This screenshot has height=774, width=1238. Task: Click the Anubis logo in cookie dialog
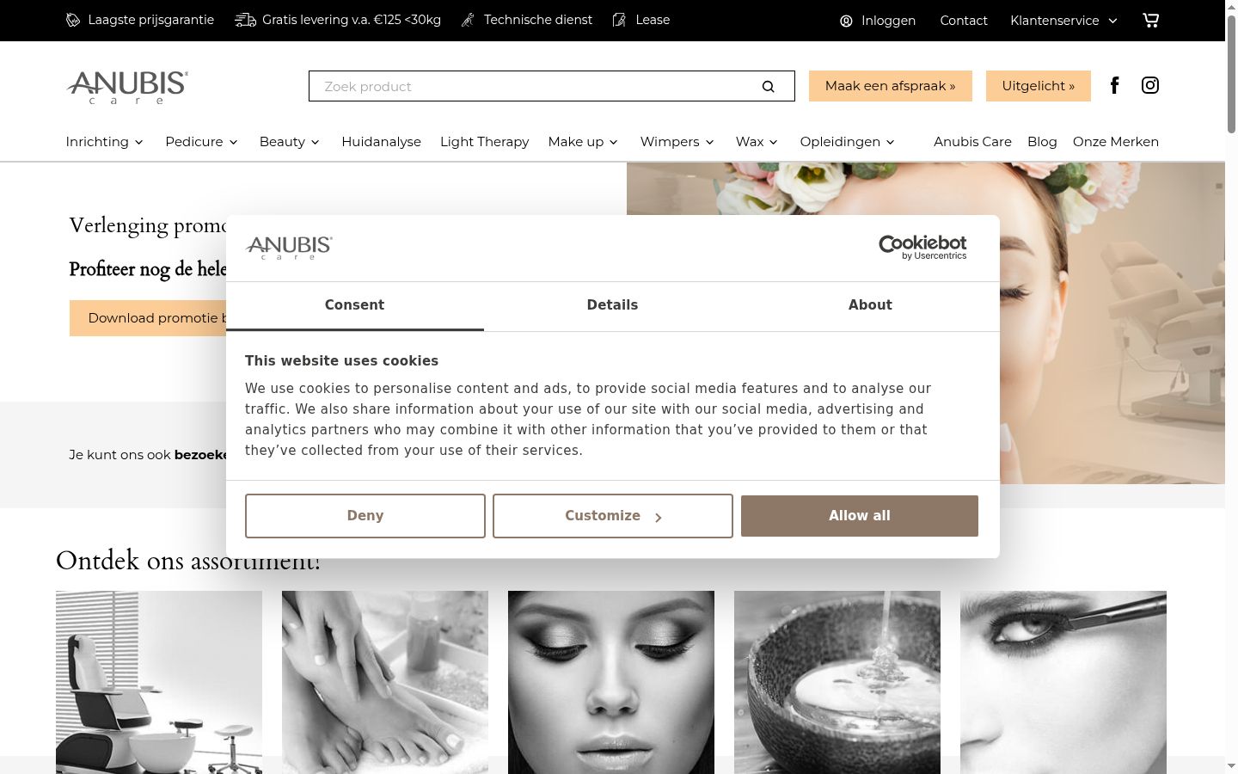(289, 248)
